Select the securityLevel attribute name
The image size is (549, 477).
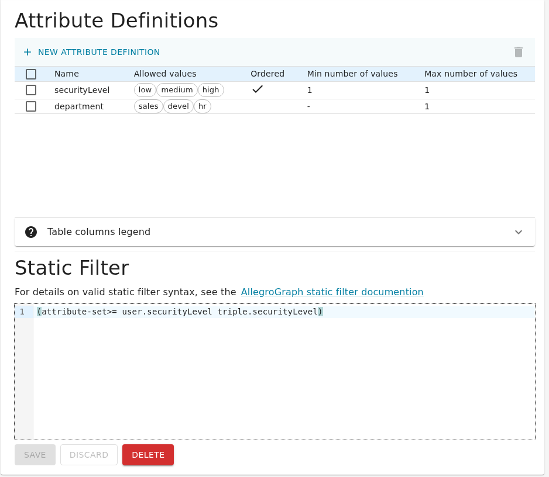(82, 90)
